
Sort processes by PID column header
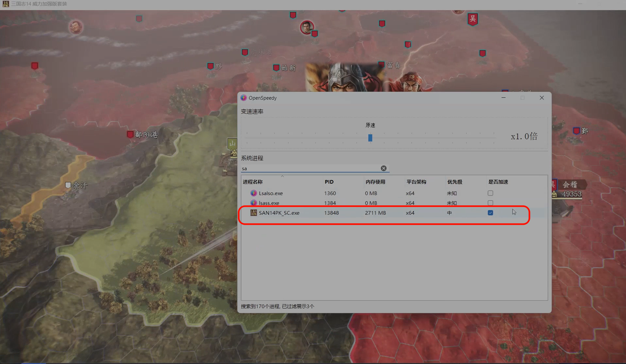[x=329, y=182]
